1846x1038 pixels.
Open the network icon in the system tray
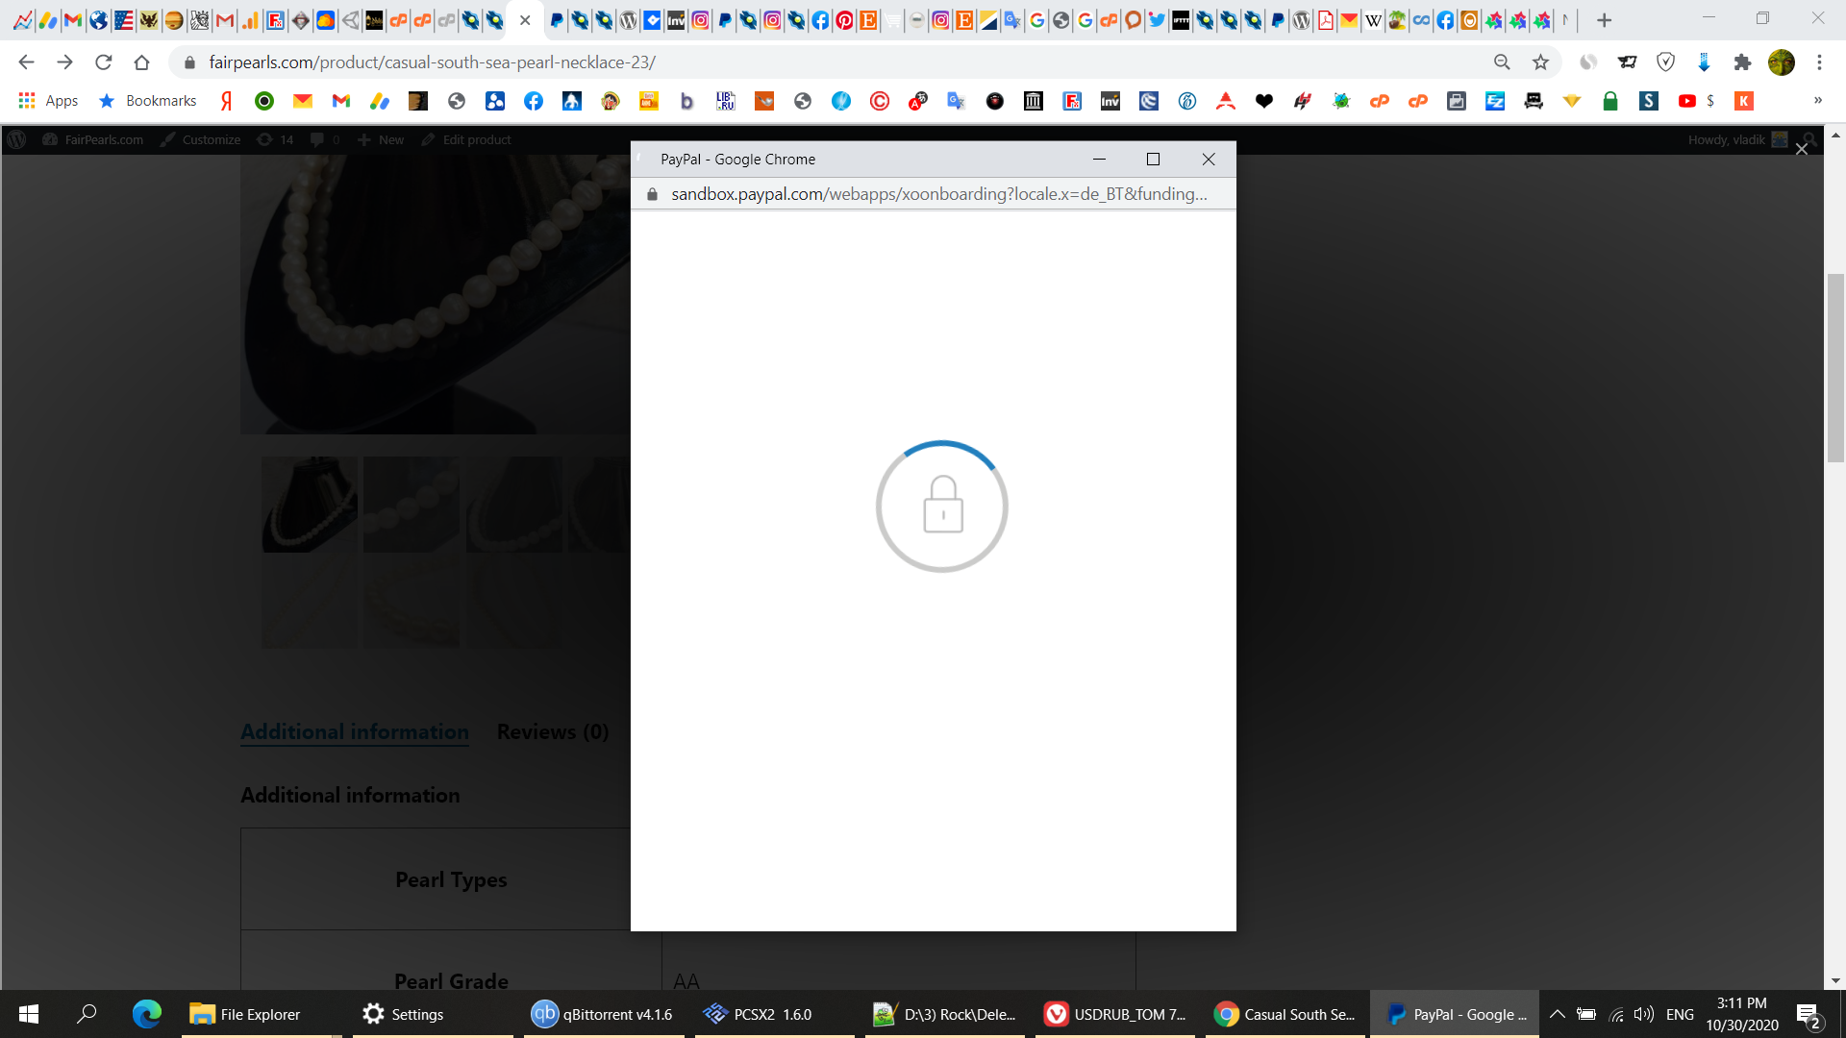pyautogui.click(x=1616, y=1014)
